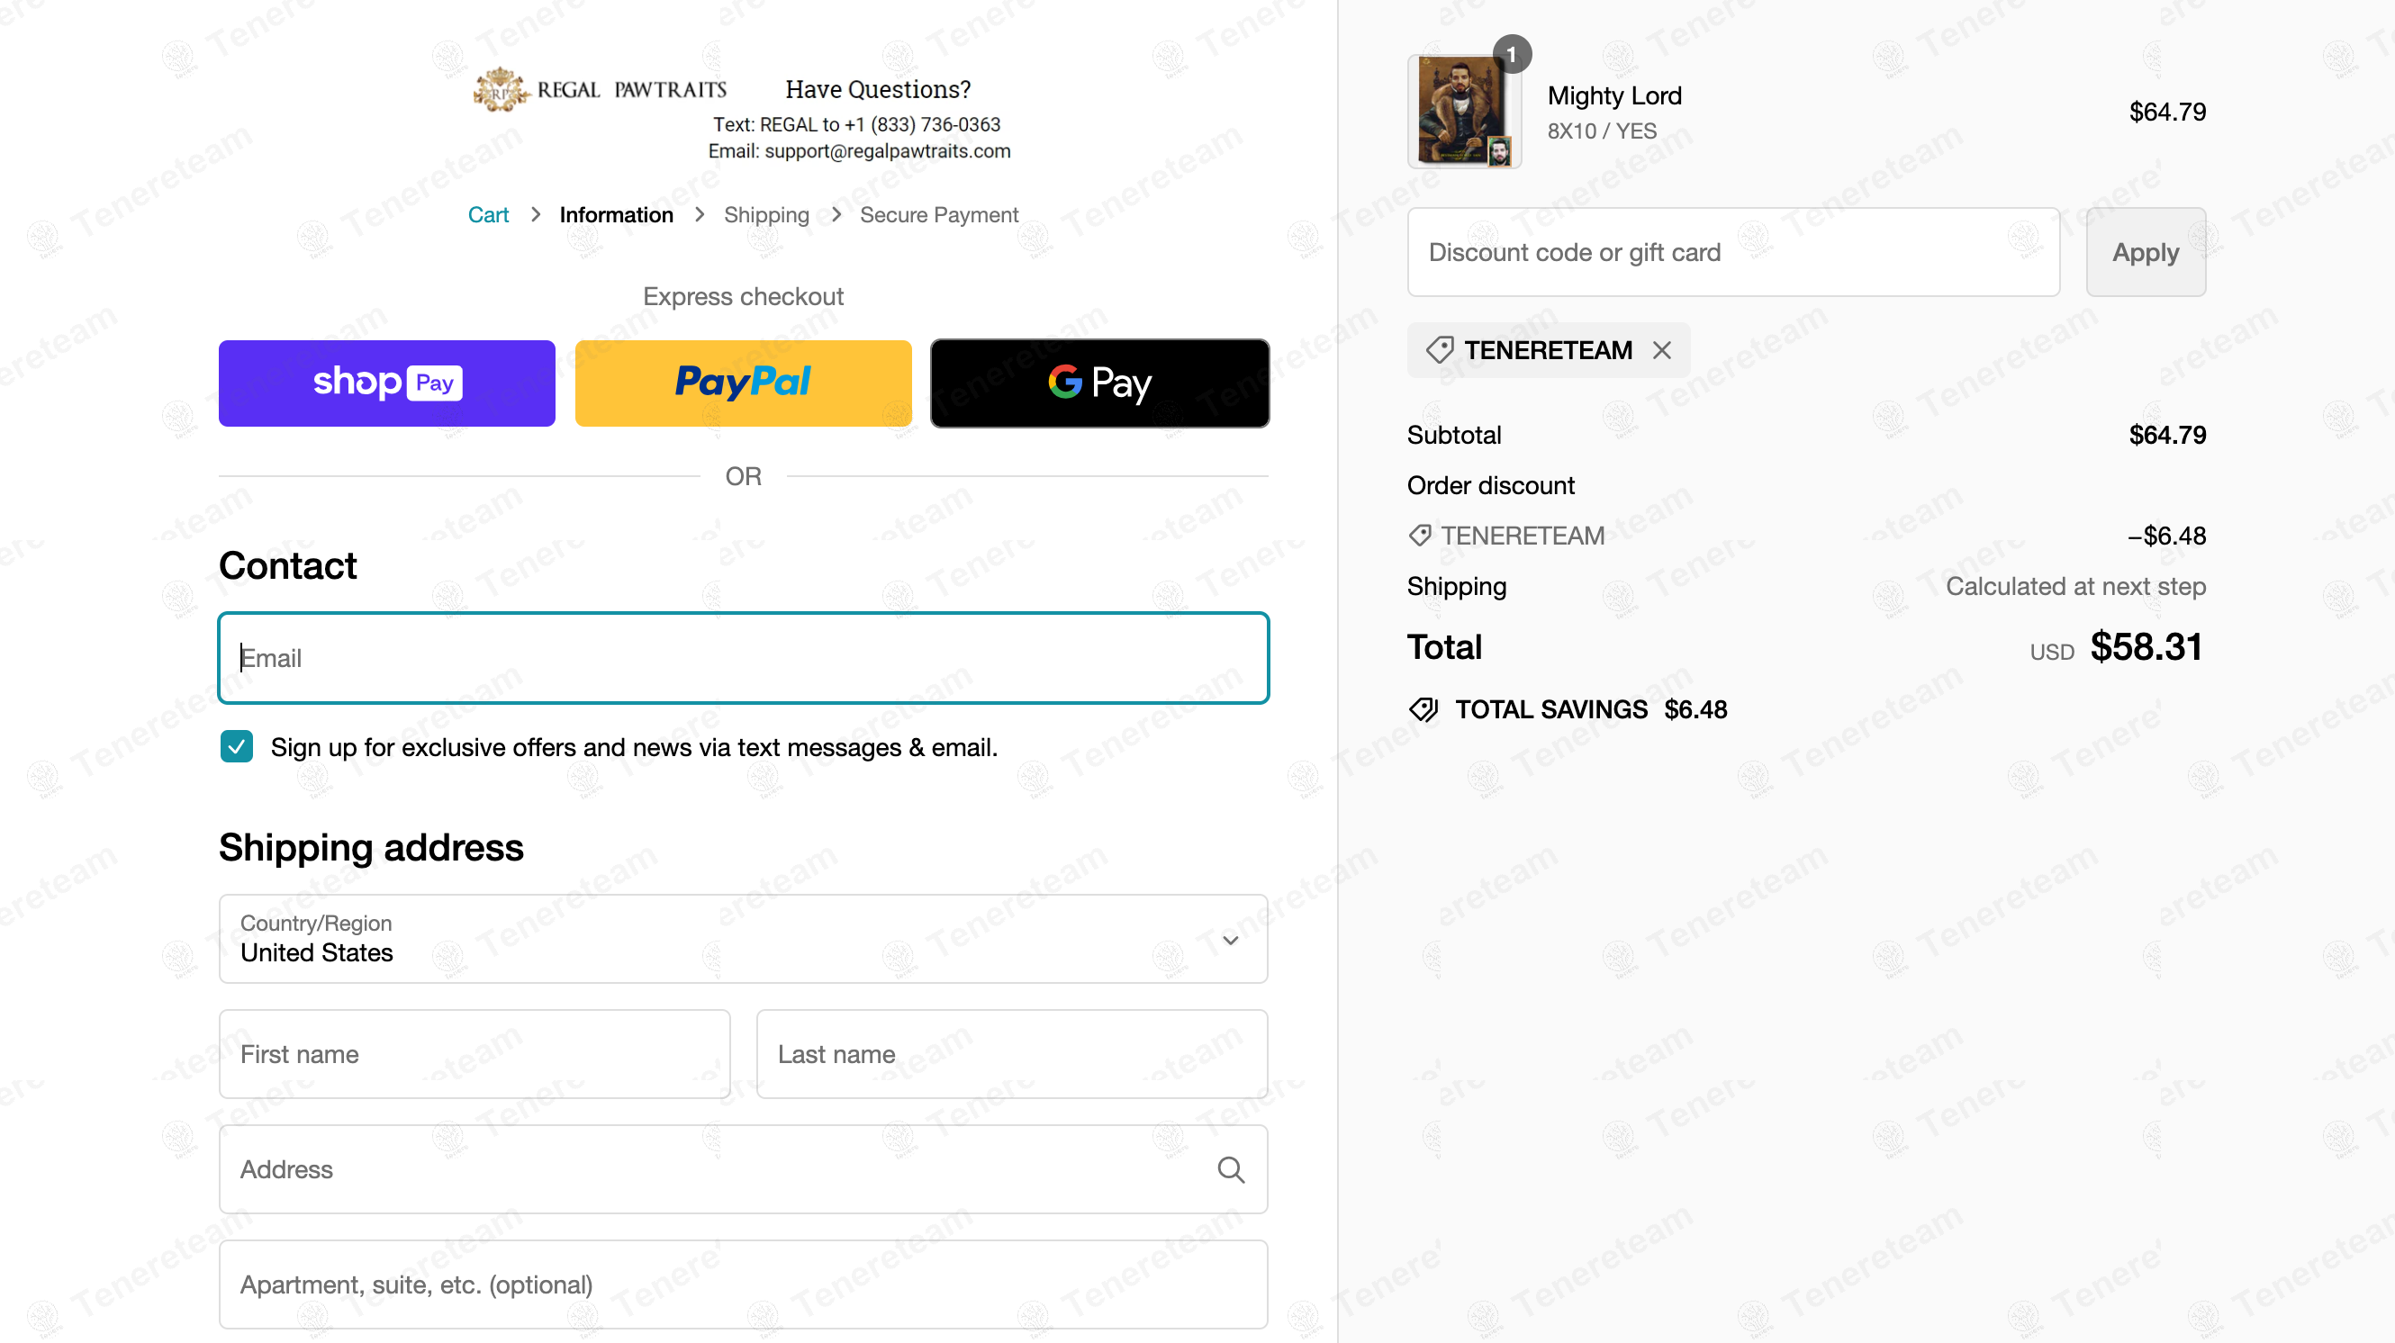Image resolution: width=2395 pixels, height=1343 pixels.
Task: Open the Country/Region dropdown
Action: coord(743,939)
